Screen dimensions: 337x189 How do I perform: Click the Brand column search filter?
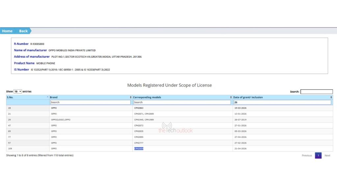click(x=90, y=102)
